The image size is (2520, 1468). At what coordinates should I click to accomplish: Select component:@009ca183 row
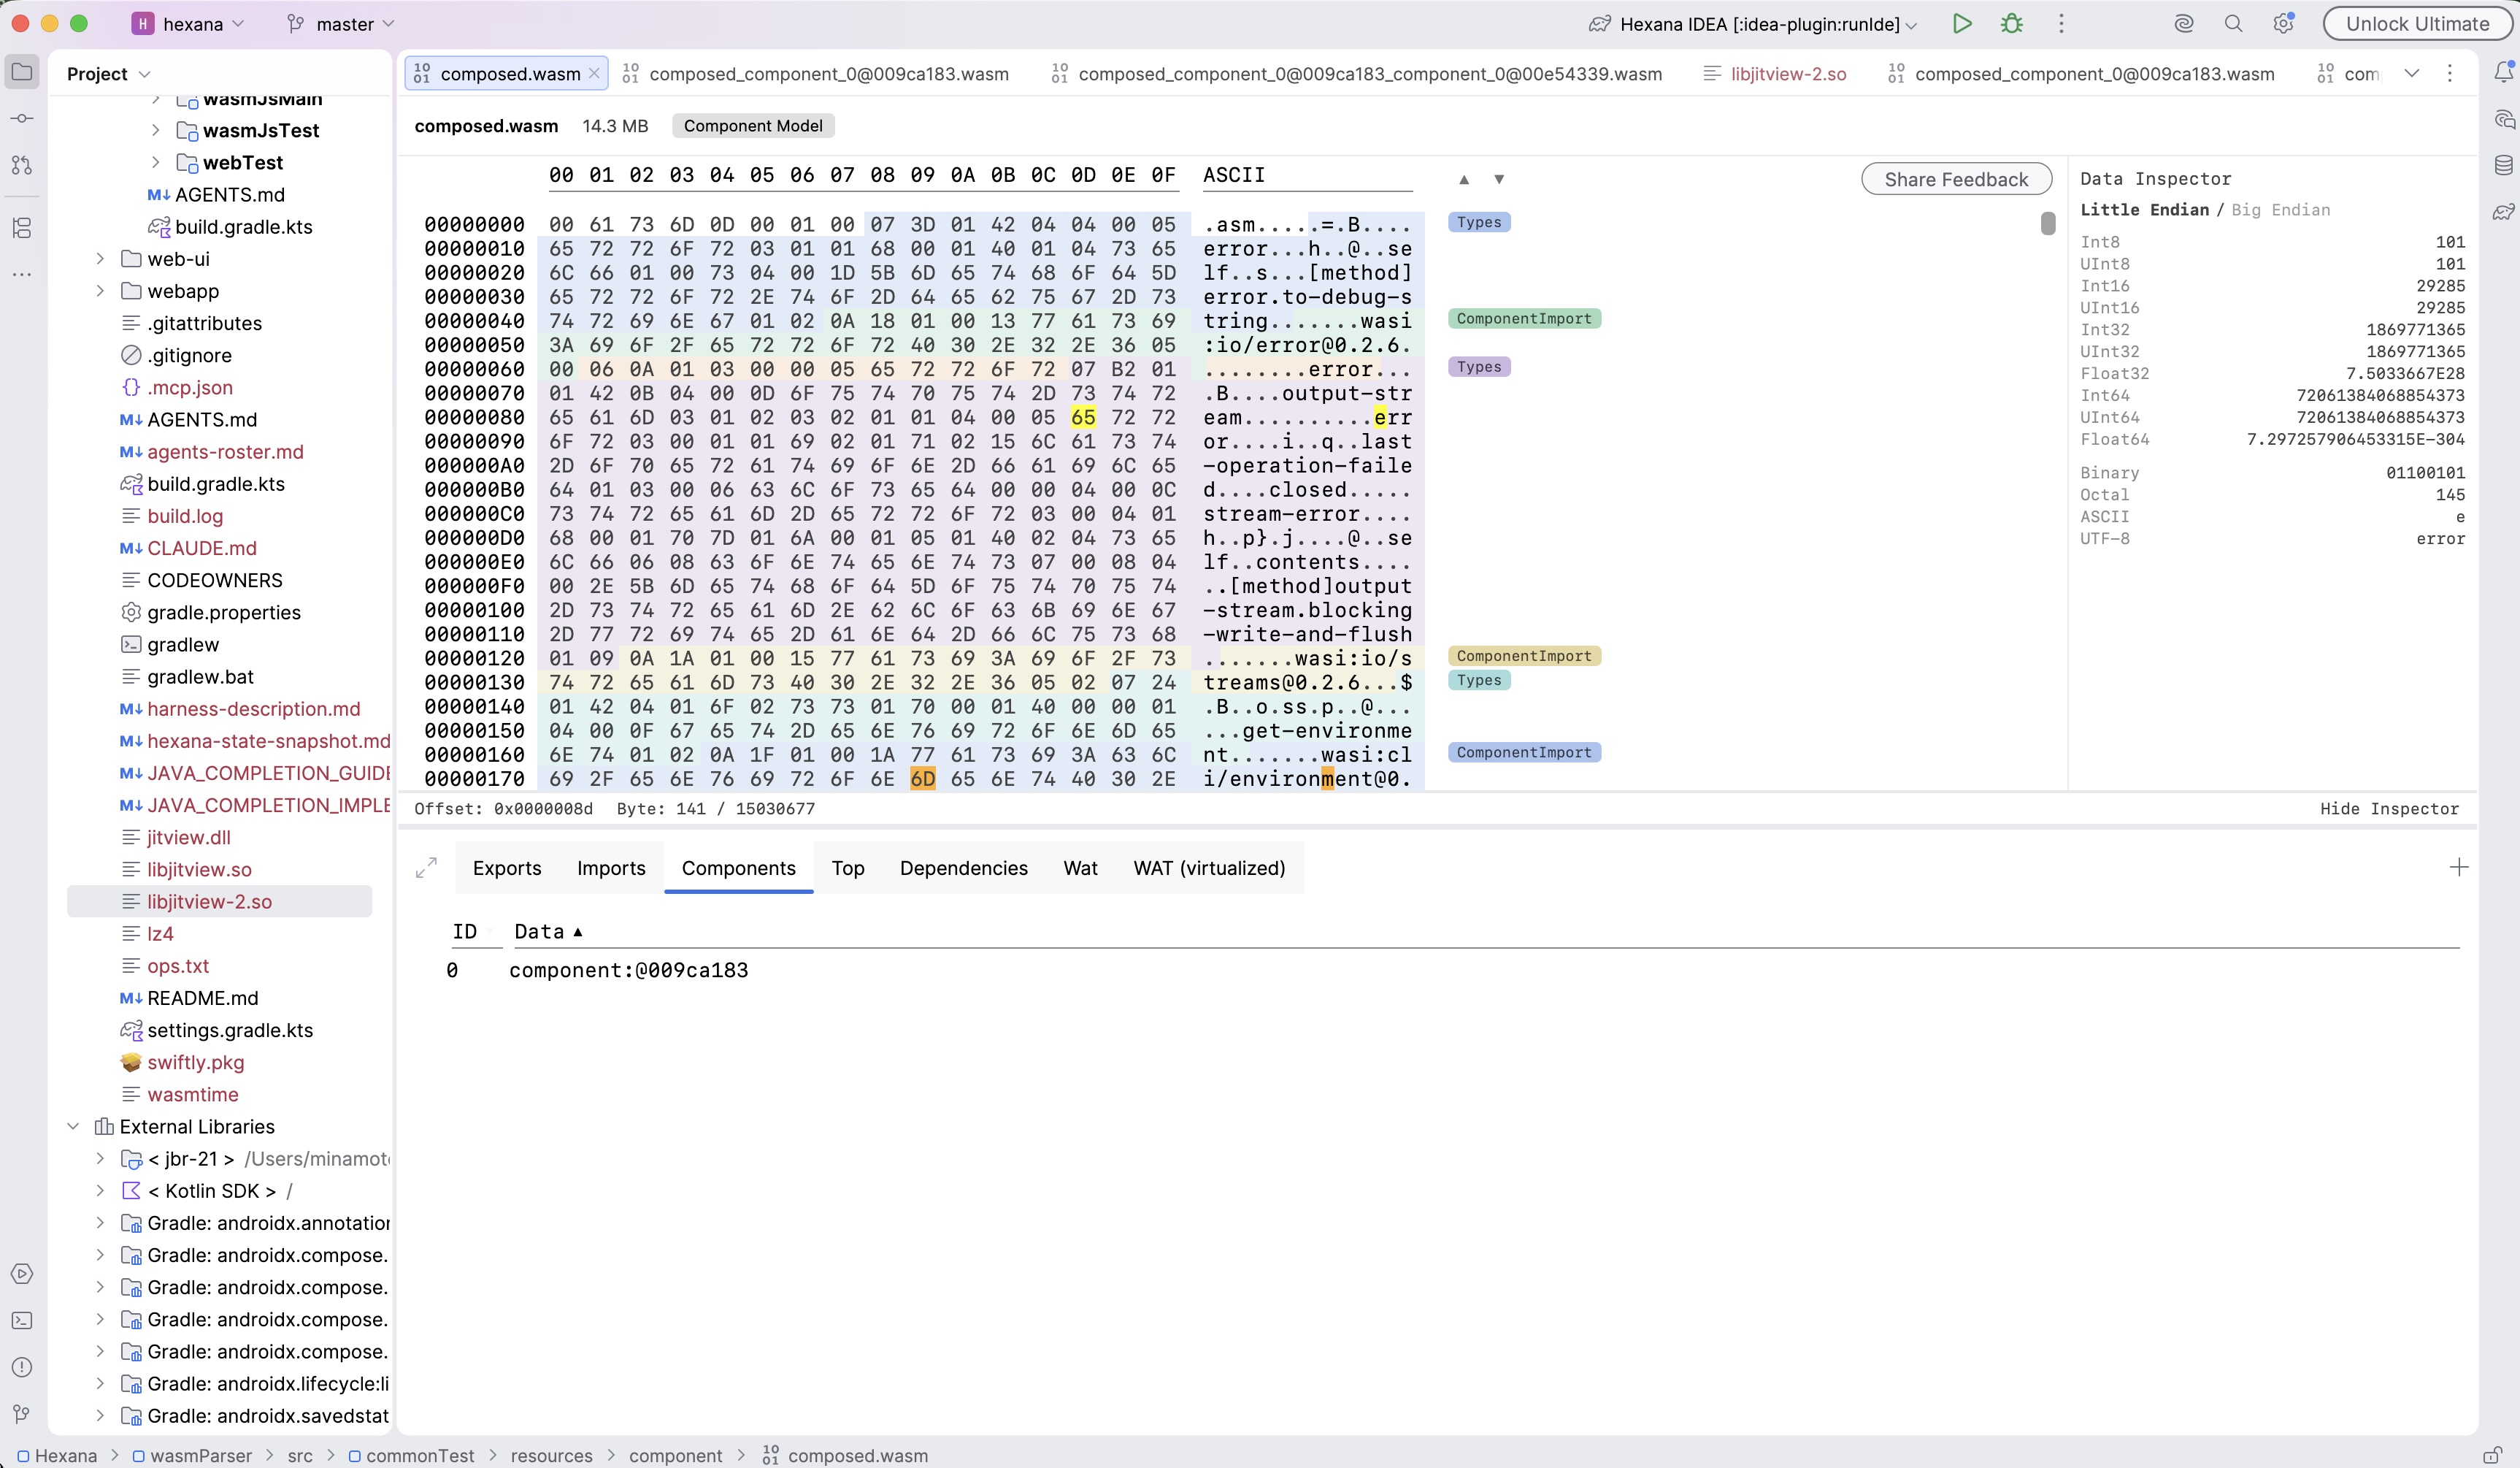[x=1452, y=970]
